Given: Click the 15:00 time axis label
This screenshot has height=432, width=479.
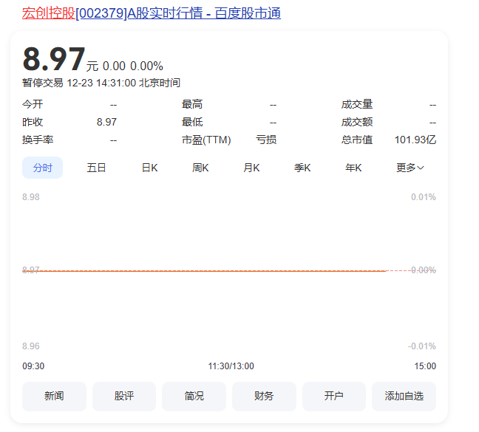Looking at the screenshot, I should (x=425, y=366).
